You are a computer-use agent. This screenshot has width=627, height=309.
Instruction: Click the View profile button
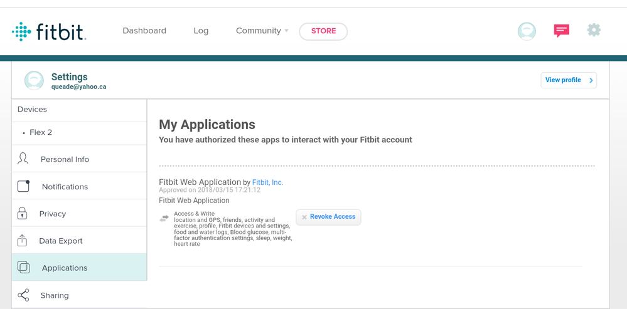[569, 80]
